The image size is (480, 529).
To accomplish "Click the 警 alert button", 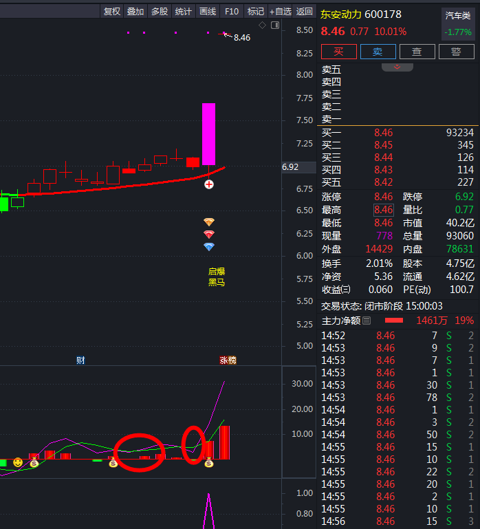I will click(x=456, y=52).
